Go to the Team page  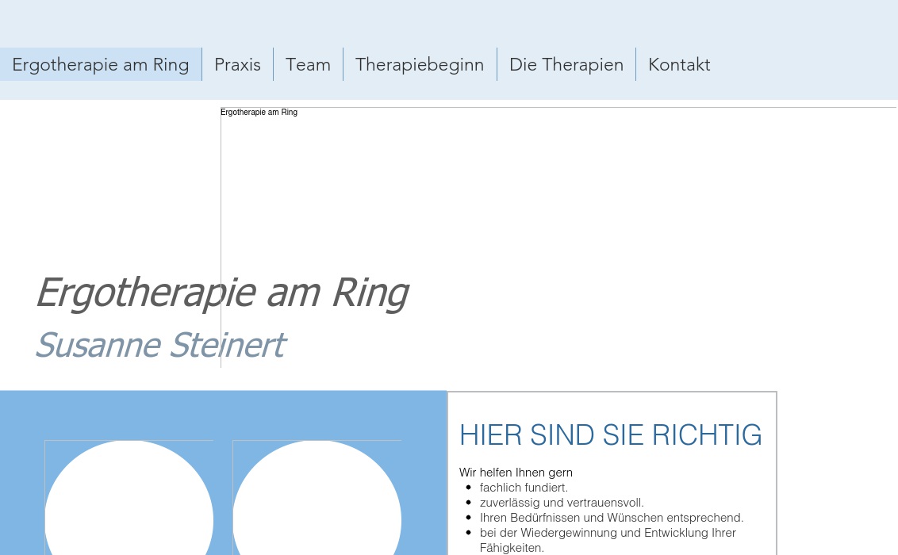tap(308, 64)
